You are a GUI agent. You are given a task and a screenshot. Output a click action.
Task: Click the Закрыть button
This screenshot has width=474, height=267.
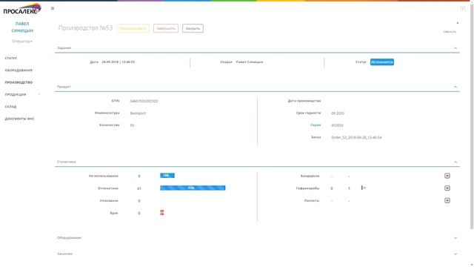[193, 28]
